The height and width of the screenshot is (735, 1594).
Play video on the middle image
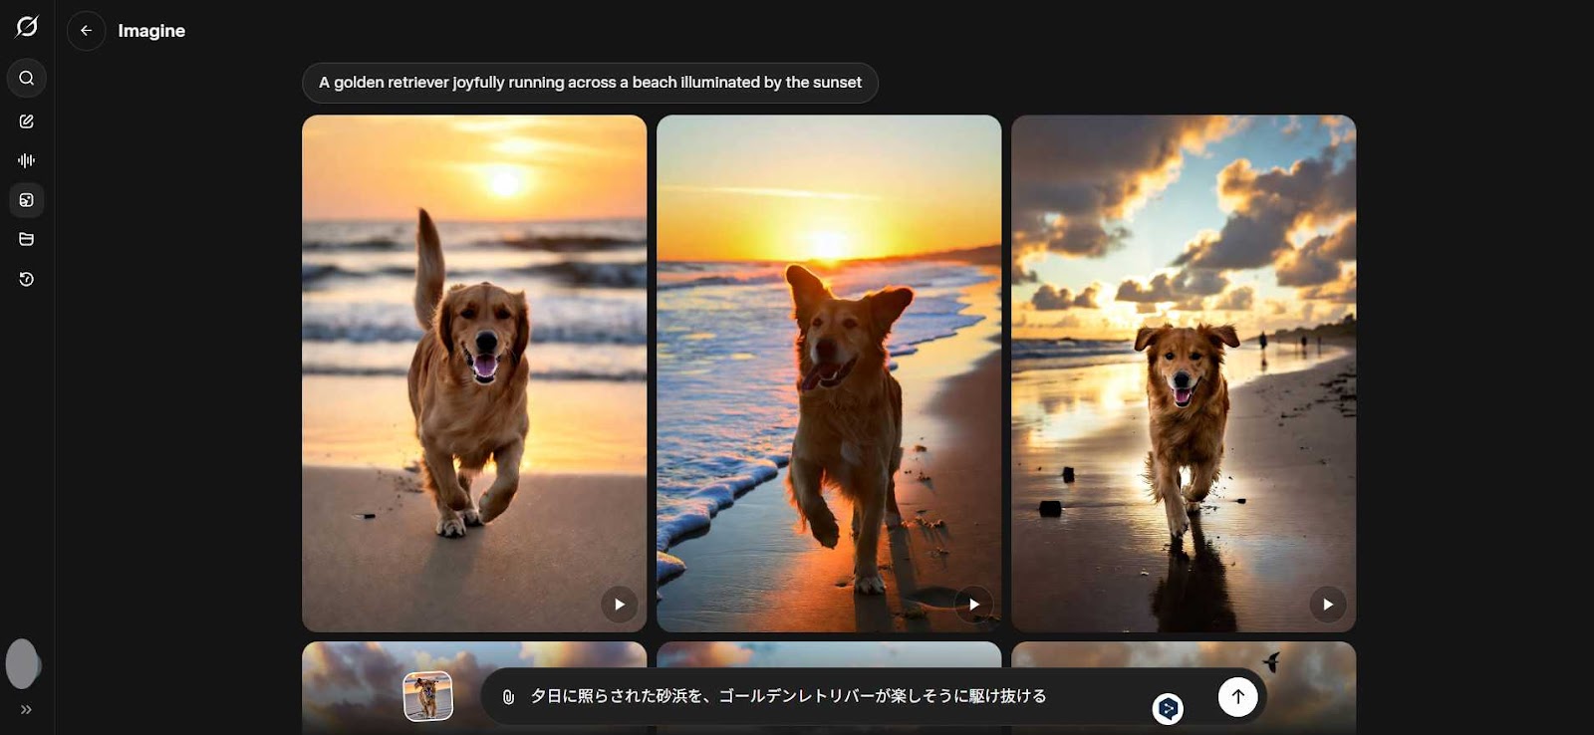[973, 605]
